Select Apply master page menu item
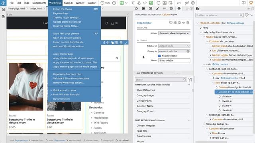 click(x=63, y=54)
